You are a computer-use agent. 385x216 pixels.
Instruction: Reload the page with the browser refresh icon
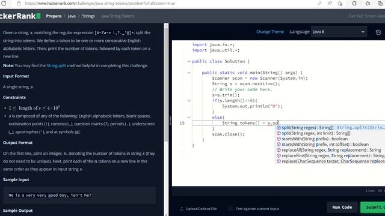pyautogui.click(x=4, y=3)
